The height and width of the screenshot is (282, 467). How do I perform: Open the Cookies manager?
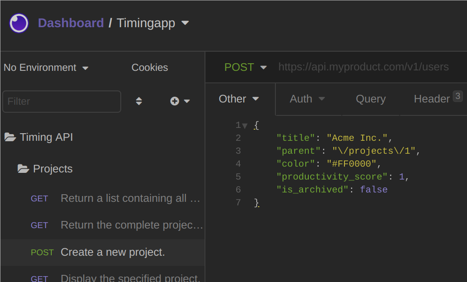click(150, 68)
